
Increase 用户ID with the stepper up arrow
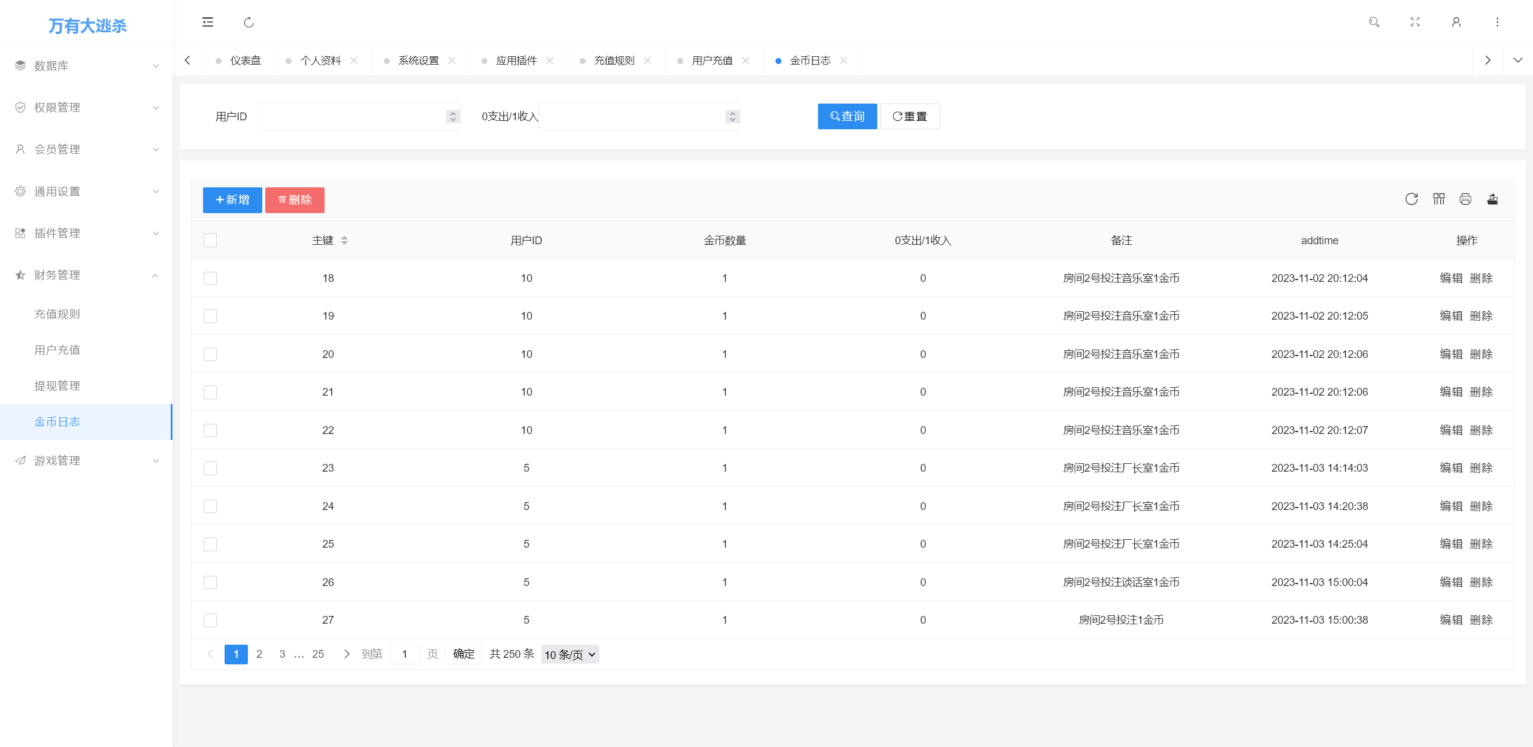point(452,113)
